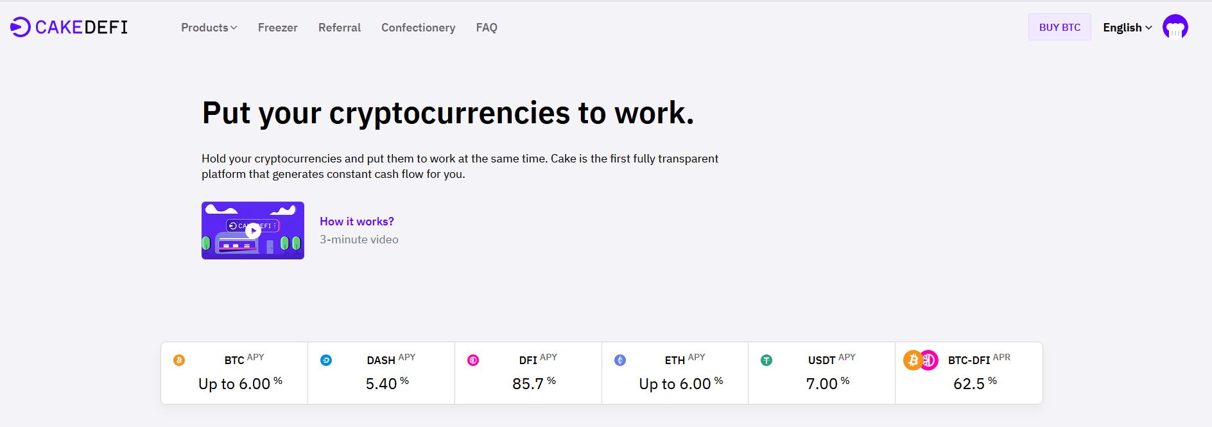The width and height of the screenshot is (1212, 427).
Task: Expand the Products dropdown menu
Action: 209,28
